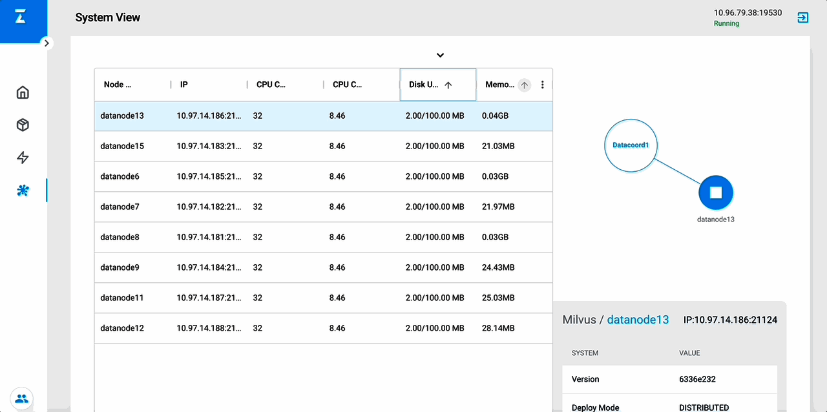
Task: Select the System View asterisk icon
Action: point(23,191)
